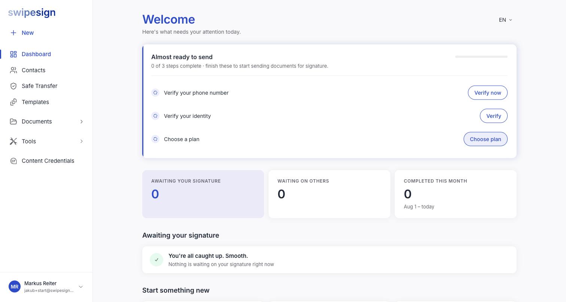Viewport: 566px width, 302px height.
Task: Go to Contacts in the sidebar
Action: coord(46,70)
